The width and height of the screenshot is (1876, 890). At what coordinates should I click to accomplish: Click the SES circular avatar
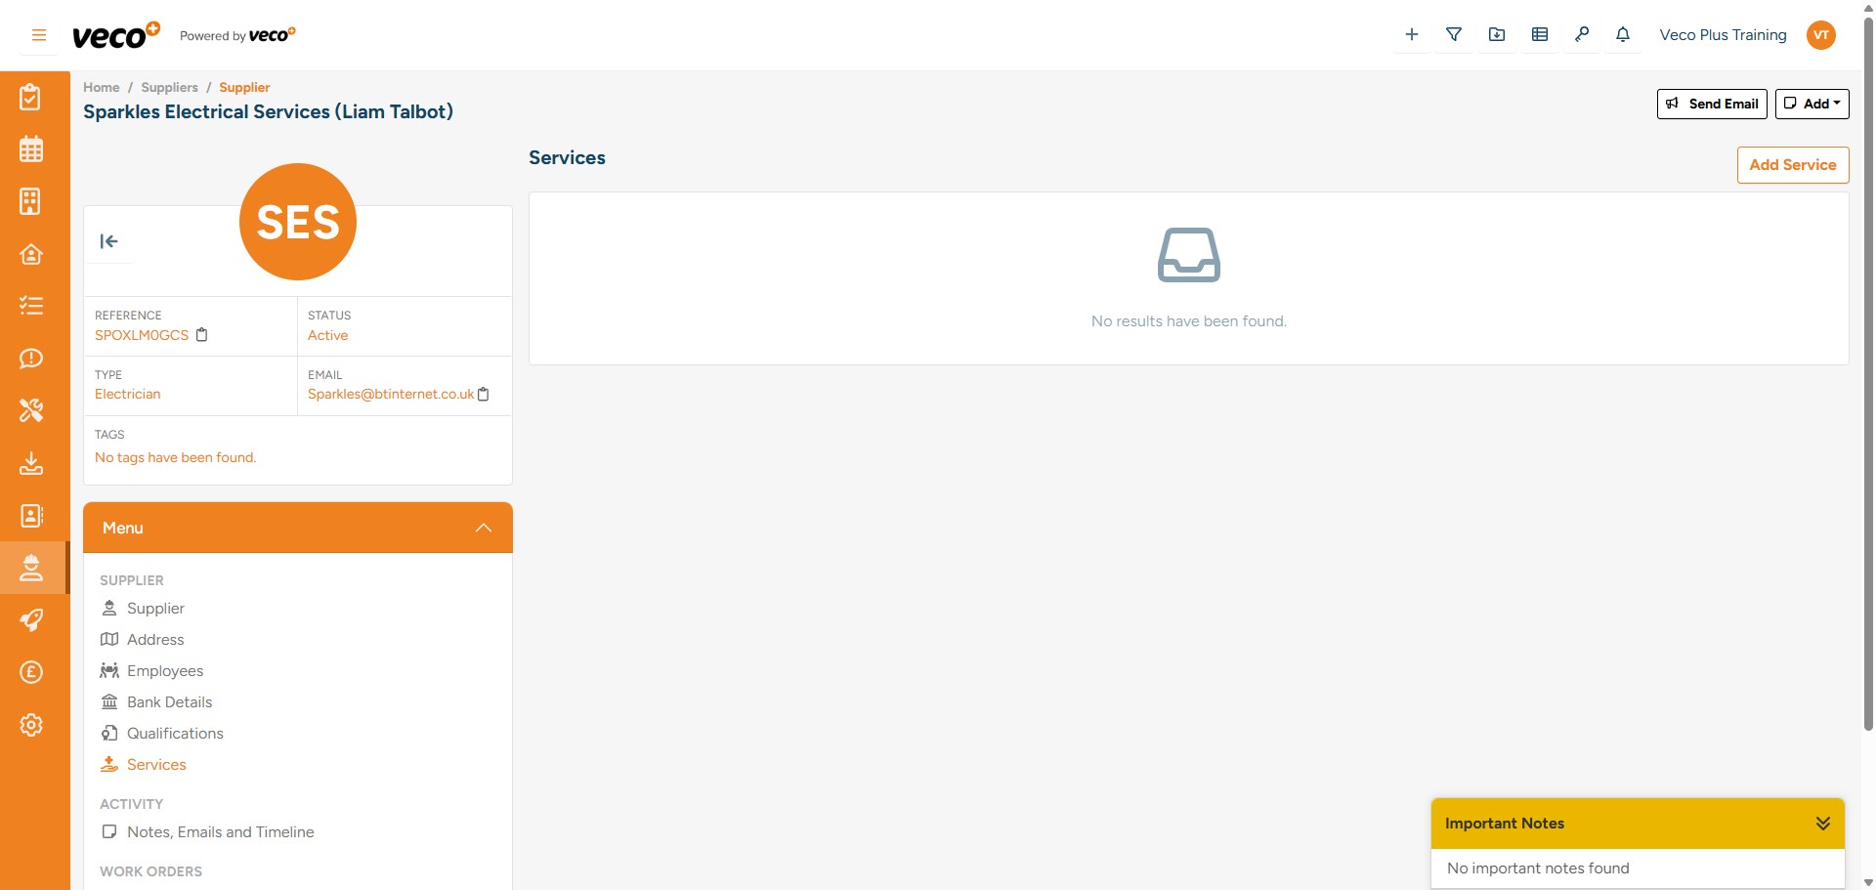pyautogui.click(x=297, y=221)
